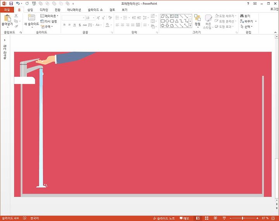Select the Down Arrow shape
279x221 pixels.
tap(167, 26)
